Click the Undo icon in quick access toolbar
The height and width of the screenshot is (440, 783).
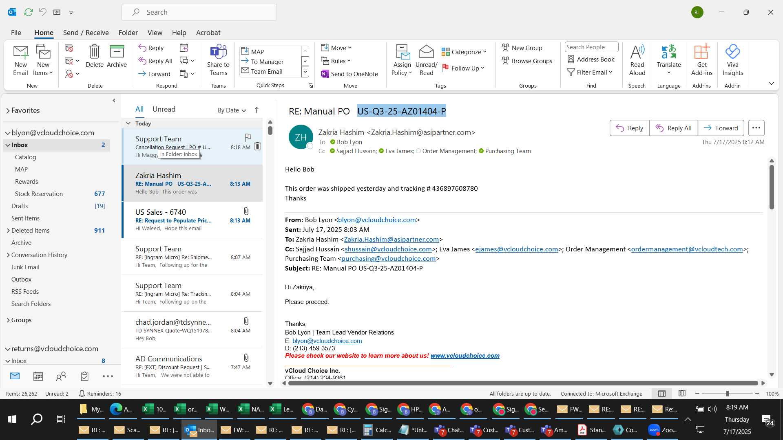[x=42, y=12]
